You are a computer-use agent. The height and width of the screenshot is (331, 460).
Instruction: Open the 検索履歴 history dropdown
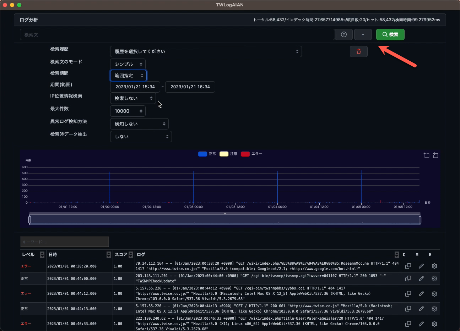pyautogui.click(x=206, y=51)
